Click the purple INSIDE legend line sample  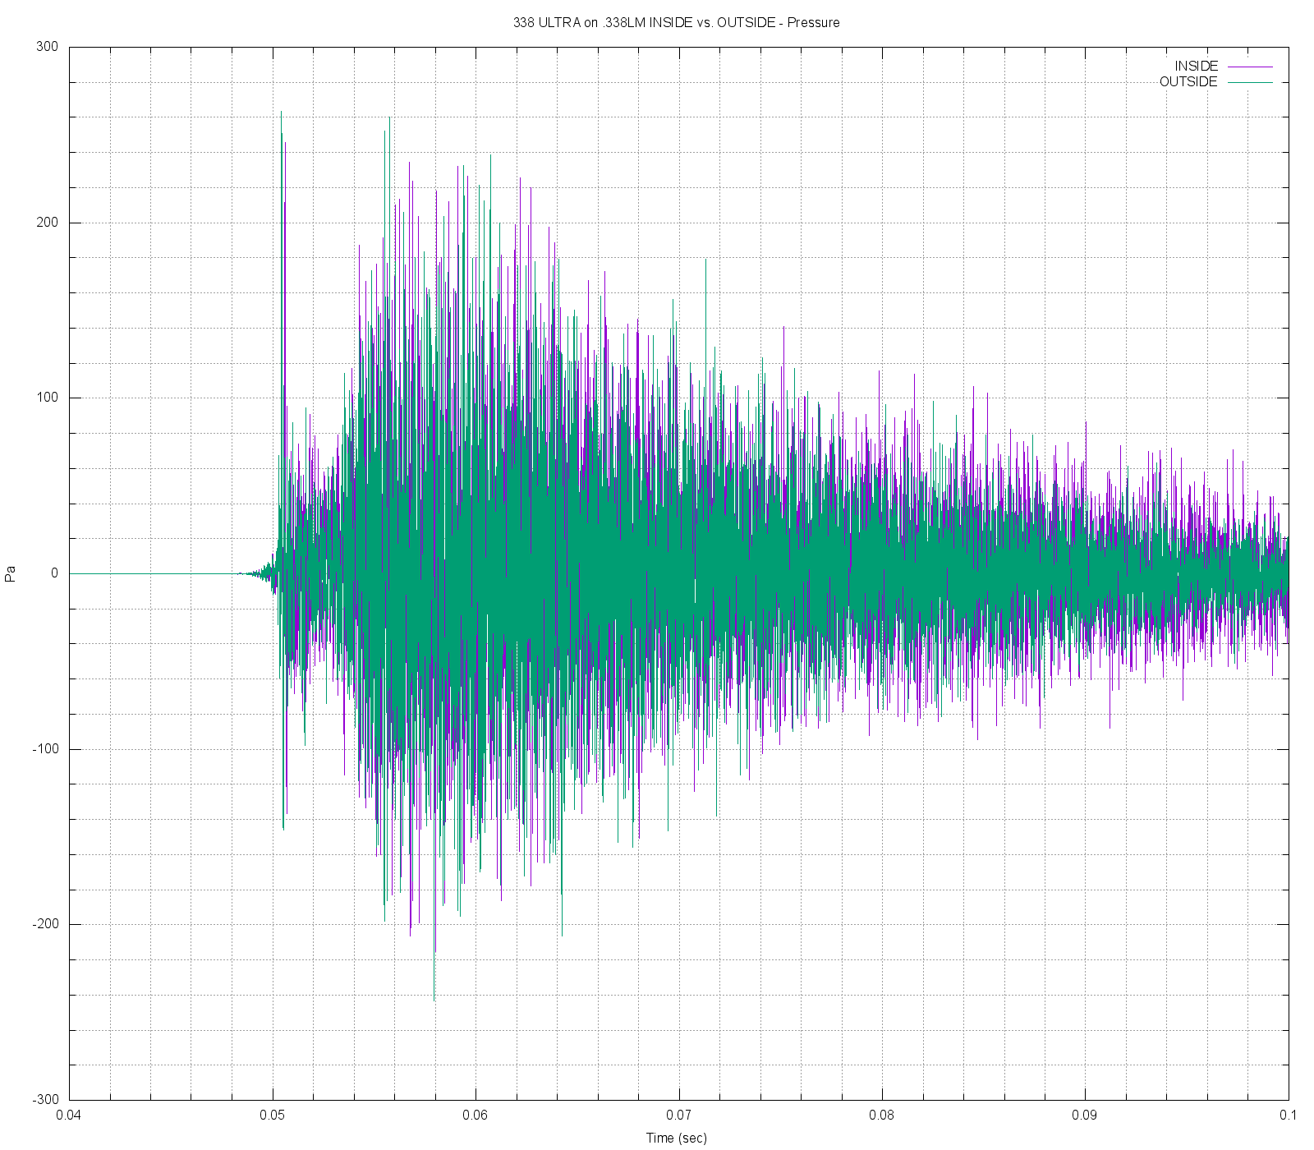(x=1249, y=67)
